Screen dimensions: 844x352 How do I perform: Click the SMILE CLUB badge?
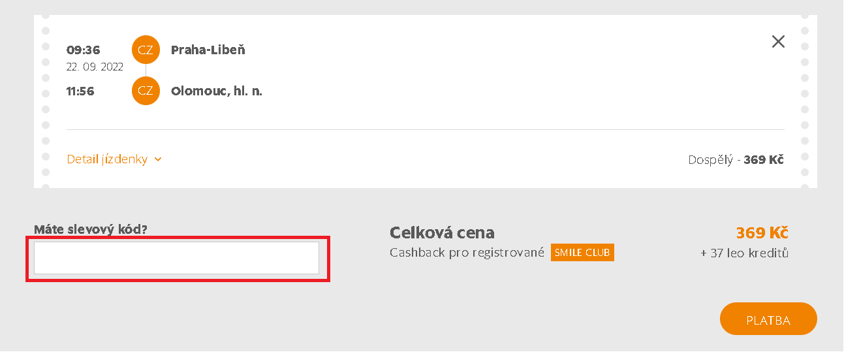point(582,252)
